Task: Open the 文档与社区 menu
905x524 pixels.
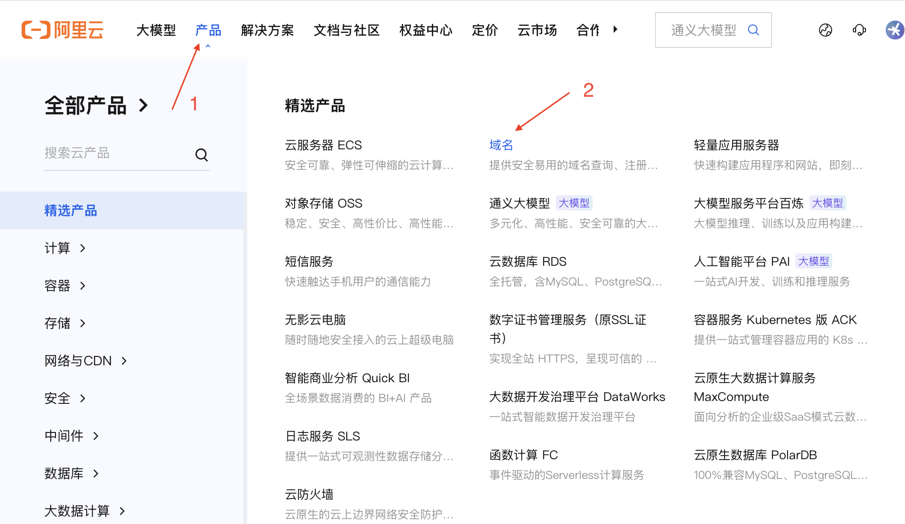Action: point(347,30)
